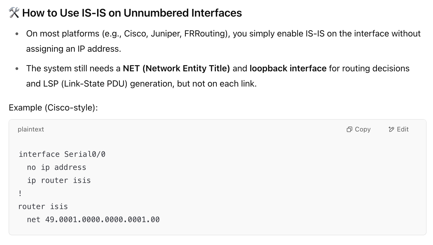Click the 'Example (Cisco-style):' text
Viewport: 433px width, 245px height.
click(x=53, y=108)
